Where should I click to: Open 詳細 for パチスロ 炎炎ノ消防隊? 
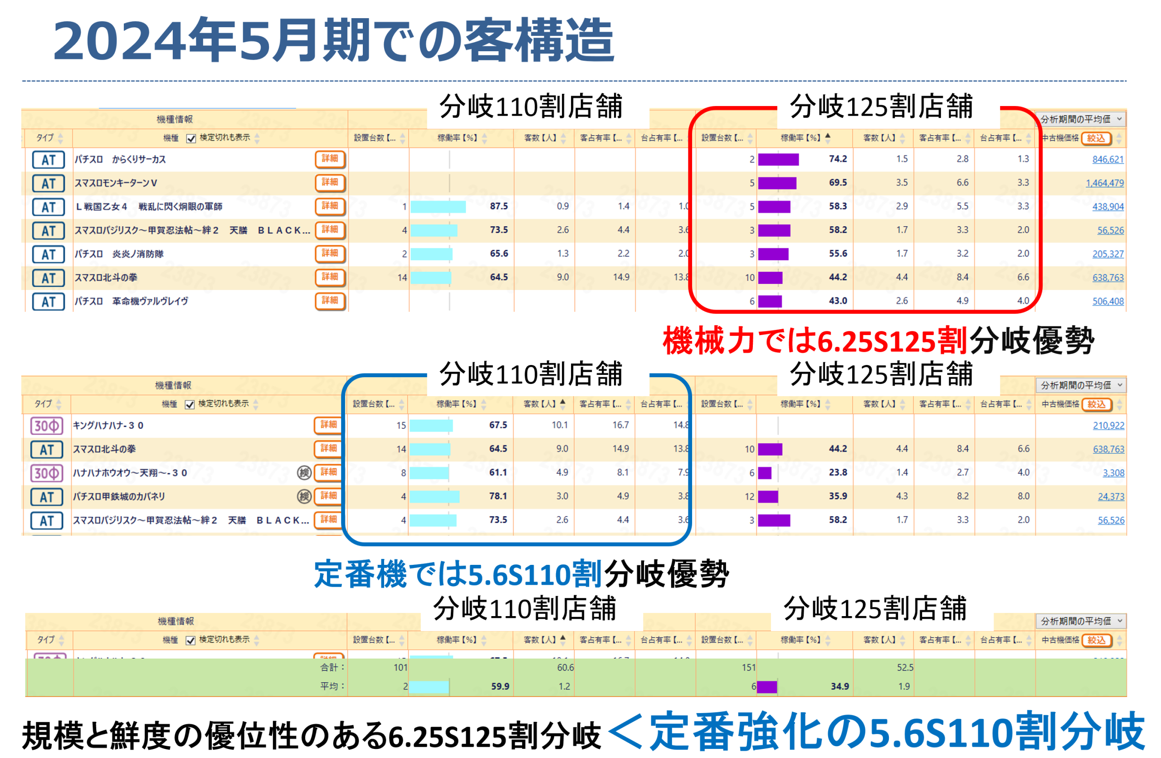pos(330,253)
